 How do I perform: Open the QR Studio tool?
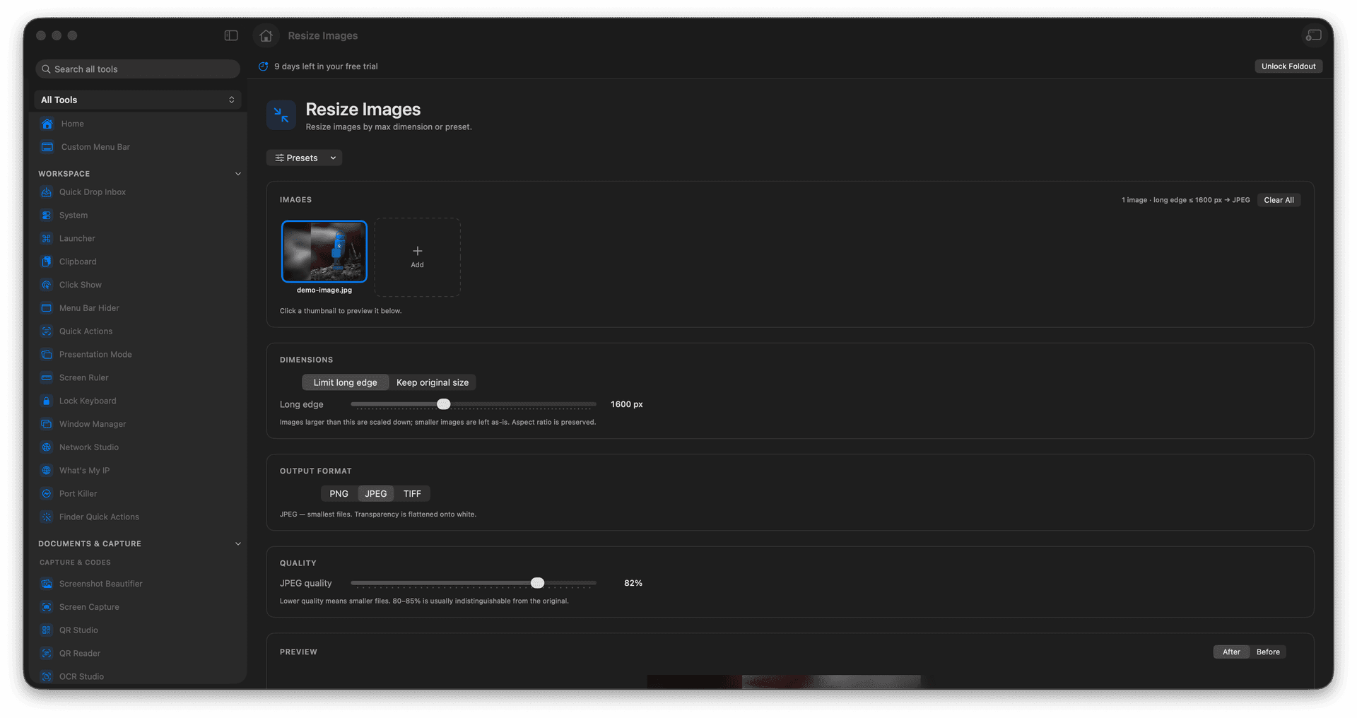[138, 630]
